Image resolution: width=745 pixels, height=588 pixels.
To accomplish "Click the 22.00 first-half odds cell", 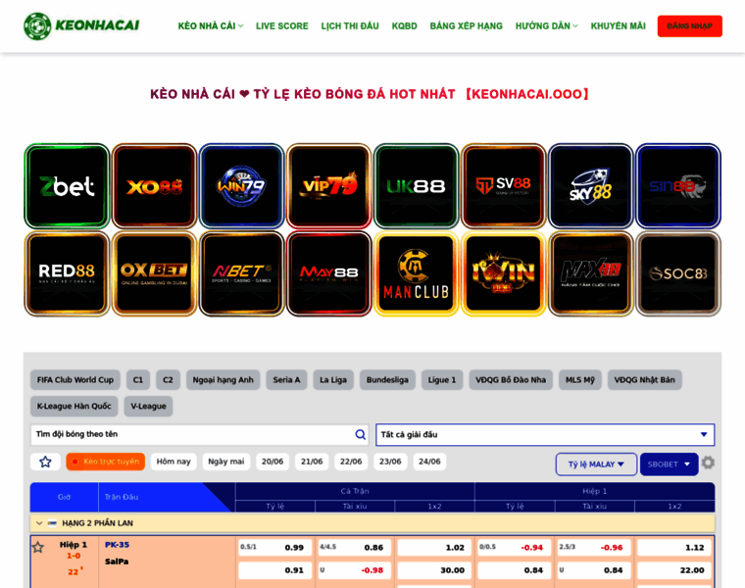I will (x=674, y=570).
